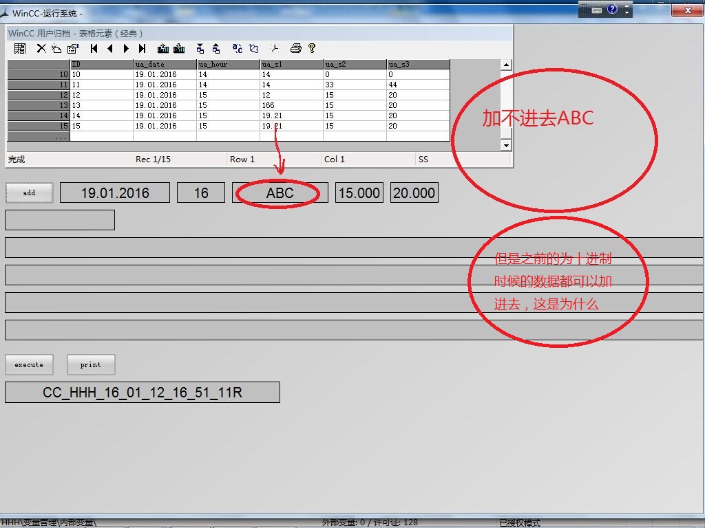
Task: Click ua_date cell in row 12
Action: (165, 95)
